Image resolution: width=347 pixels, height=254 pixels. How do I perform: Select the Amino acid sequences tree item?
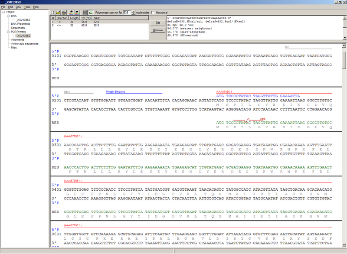coord(25,44)
